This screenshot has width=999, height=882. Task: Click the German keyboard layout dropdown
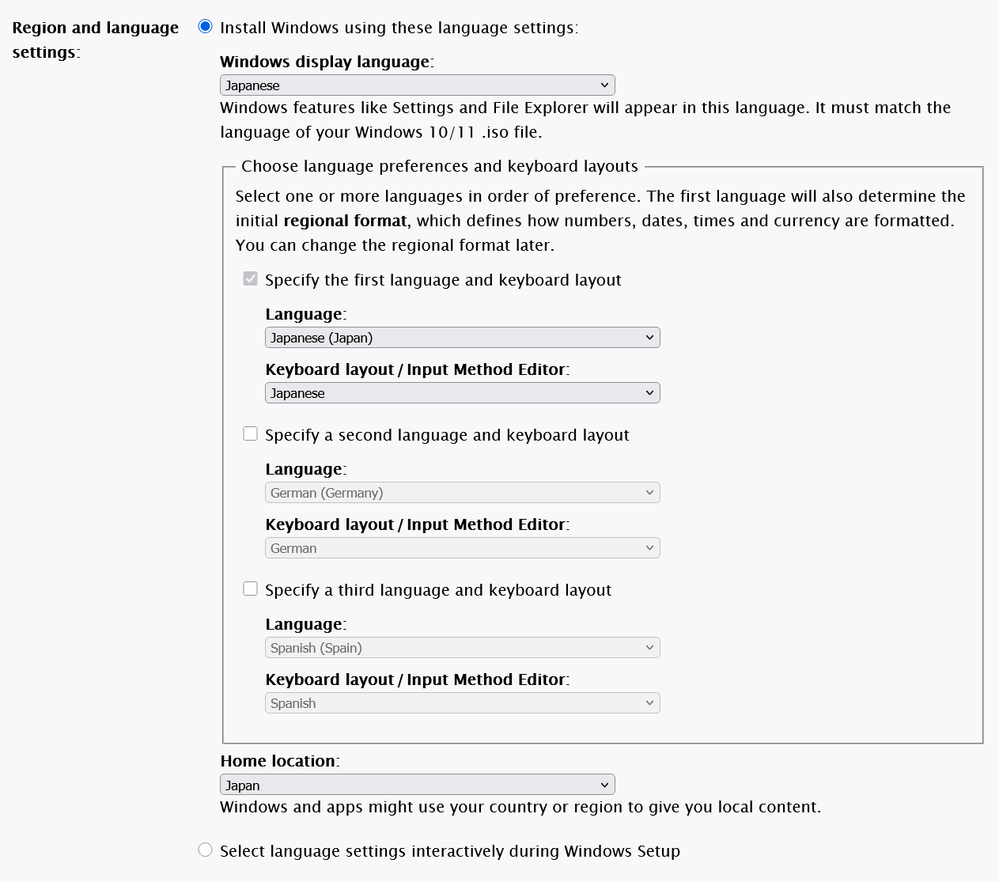click(x=462, y=548)
